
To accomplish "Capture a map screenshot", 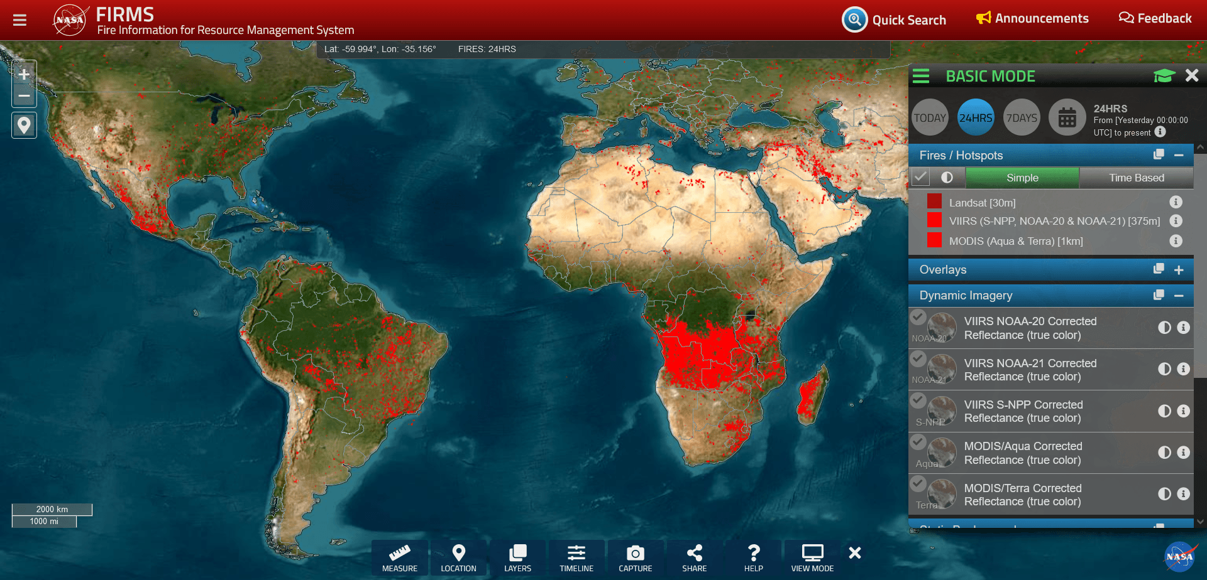I will pyautogui.click(x=635, y=557).
